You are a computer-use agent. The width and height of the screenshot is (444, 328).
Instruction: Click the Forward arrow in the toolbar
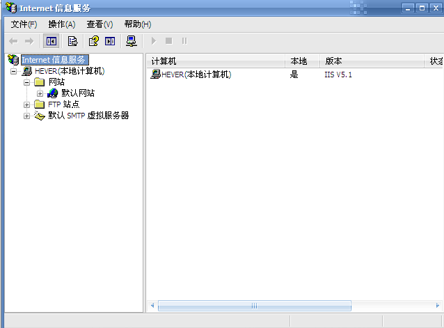[29, 41]
